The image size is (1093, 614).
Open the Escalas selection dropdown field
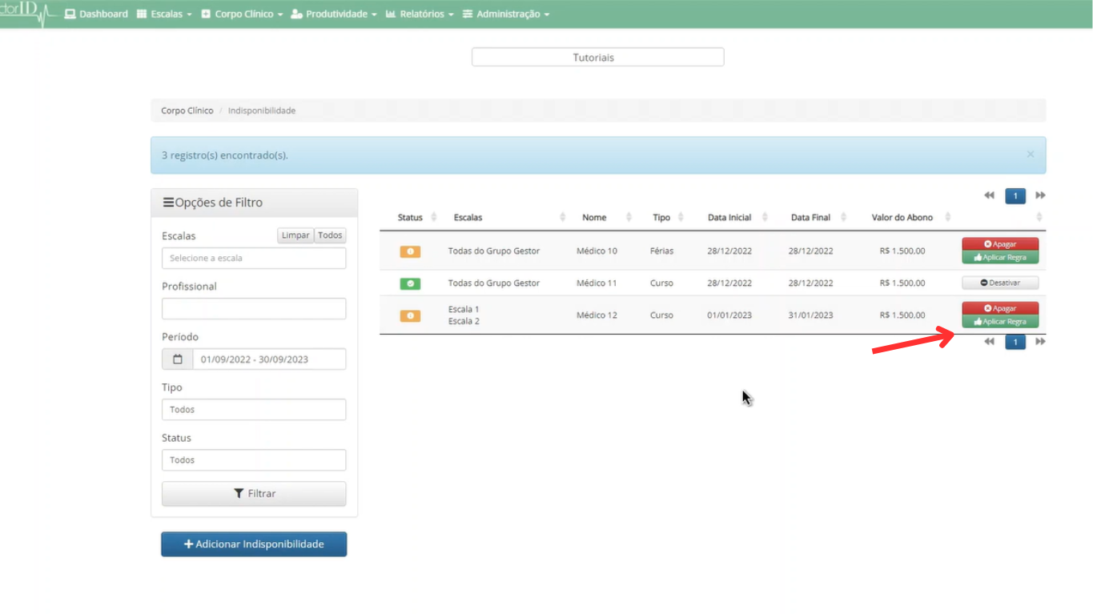[254, 259]
